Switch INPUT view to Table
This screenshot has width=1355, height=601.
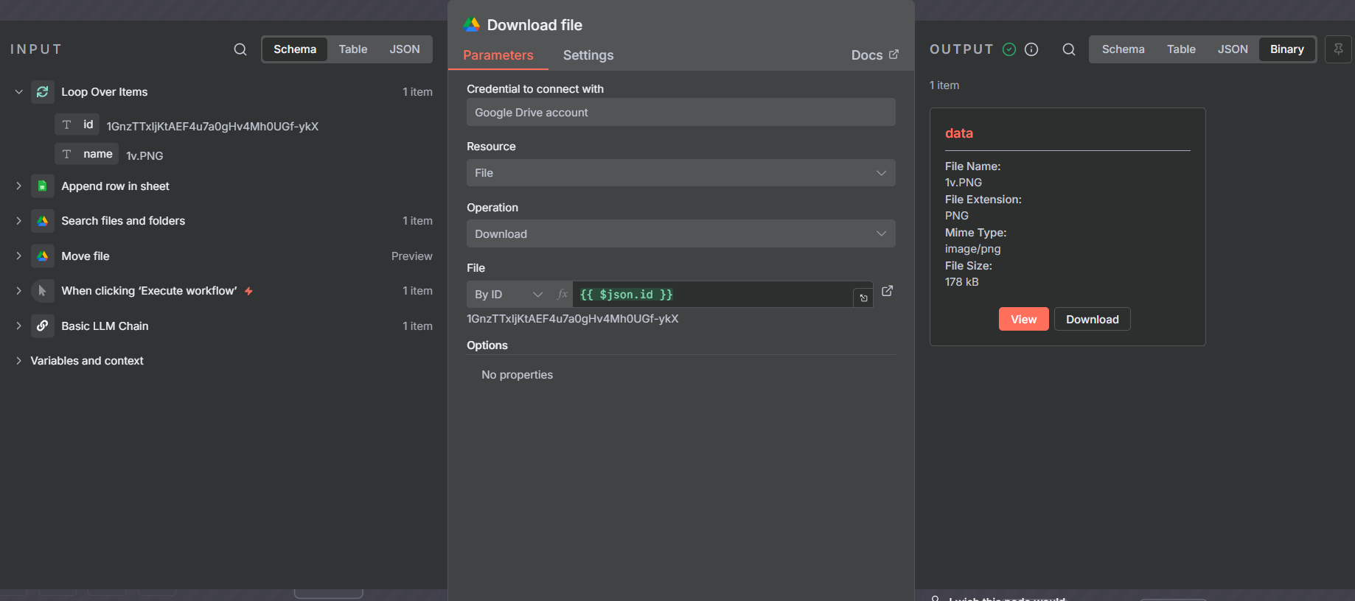(x=352, y=49)
